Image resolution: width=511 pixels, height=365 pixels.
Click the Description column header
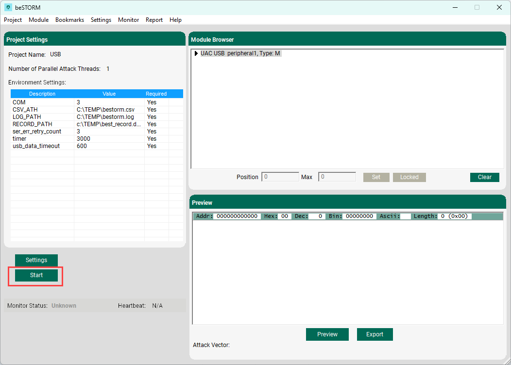click(42, 94)
